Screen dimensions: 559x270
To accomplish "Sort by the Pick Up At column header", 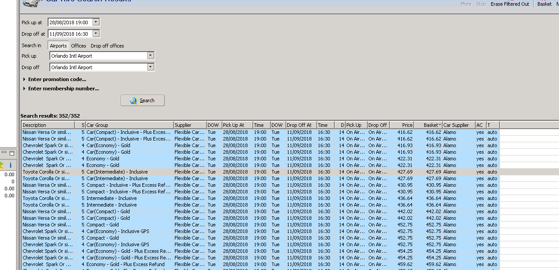I will point(237,125).
